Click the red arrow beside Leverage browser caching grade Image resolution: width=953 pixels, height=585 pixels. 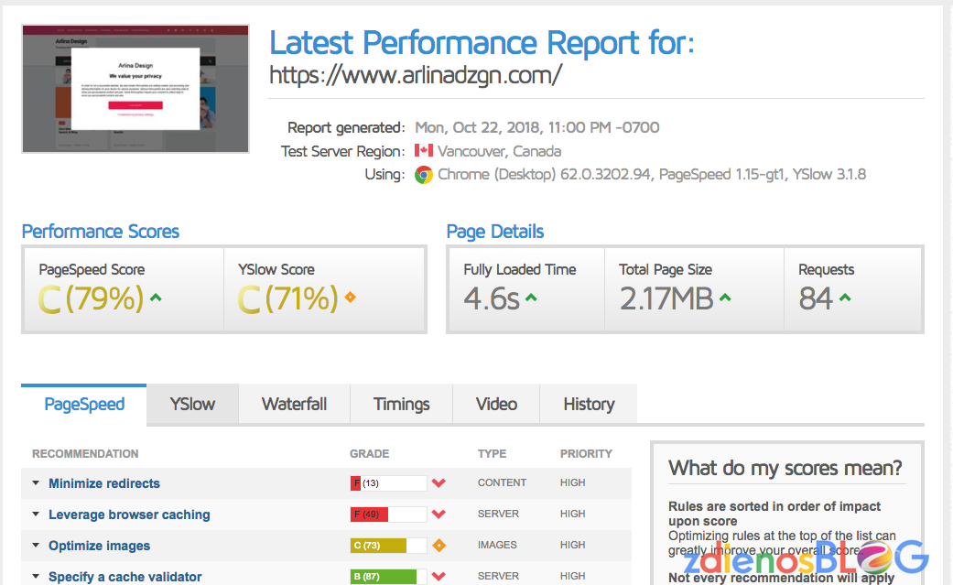(x=437, y=514)
